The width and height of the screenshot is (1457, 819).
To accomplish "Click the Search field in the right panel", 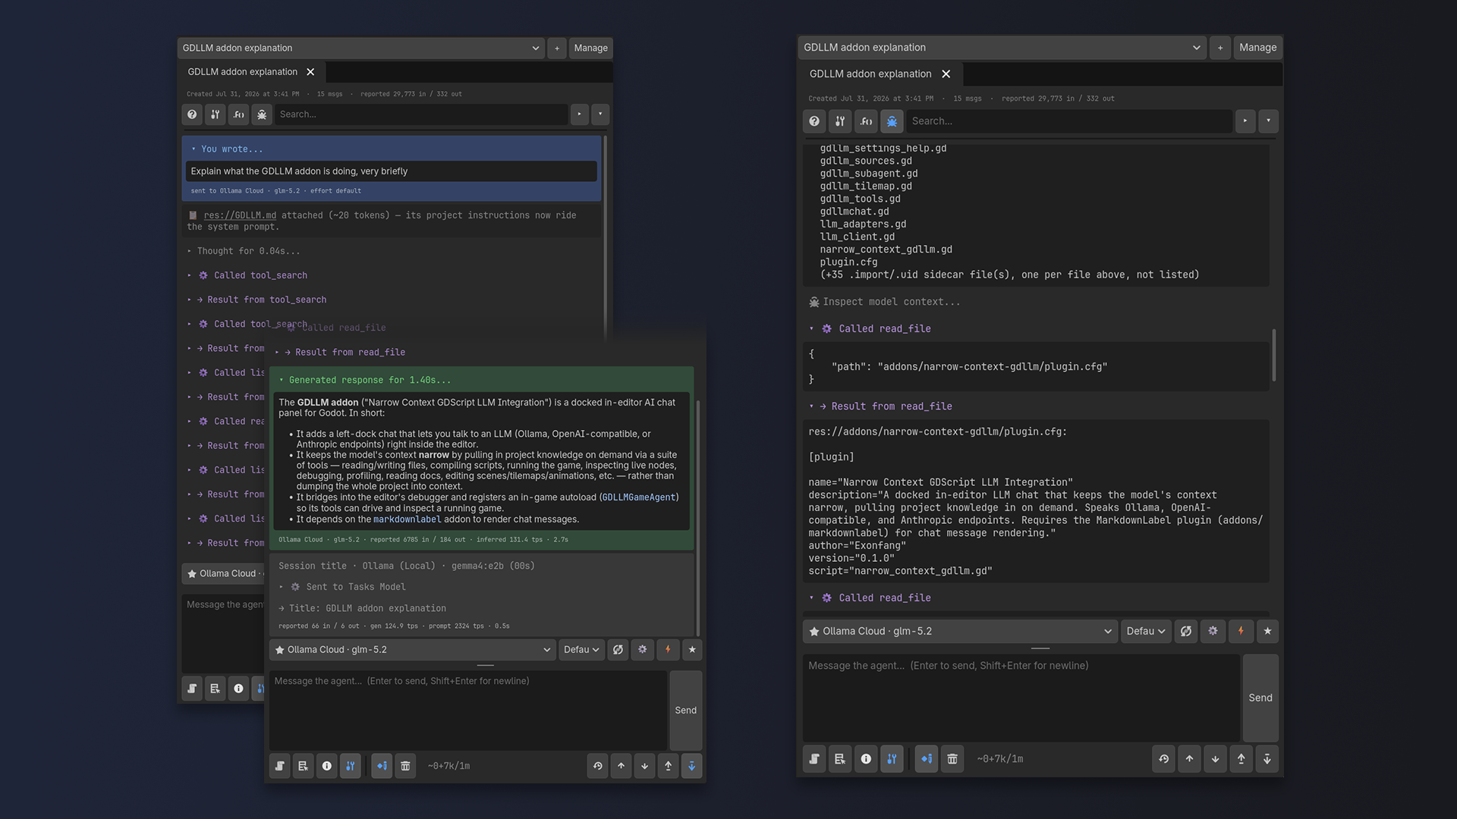I will pyautogui.click(x=1068, y=121).
